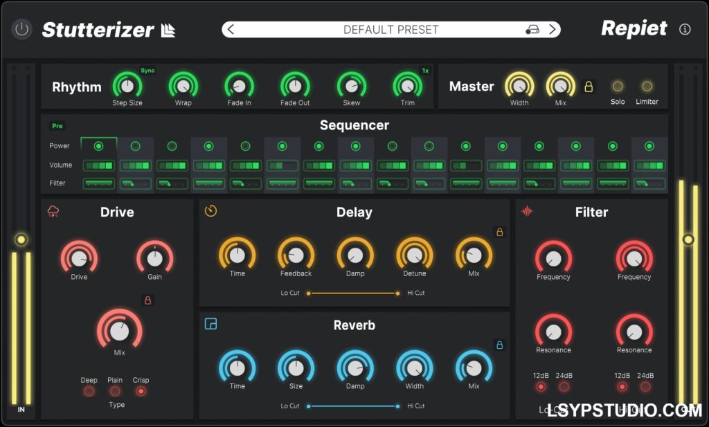The height and width of the screenshot is (427, 709).
Task: Click the Master Width knob
Action: (519, 85)
